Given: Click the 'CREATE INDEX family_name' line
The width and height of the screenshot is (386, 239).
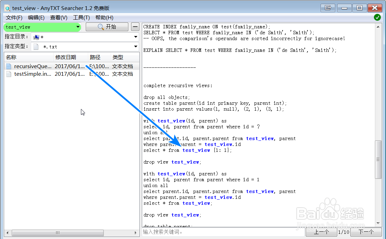Looking at the screenshot, I should (206, 27).
